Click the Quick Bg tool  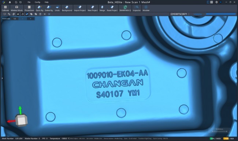tap(40, 8)
